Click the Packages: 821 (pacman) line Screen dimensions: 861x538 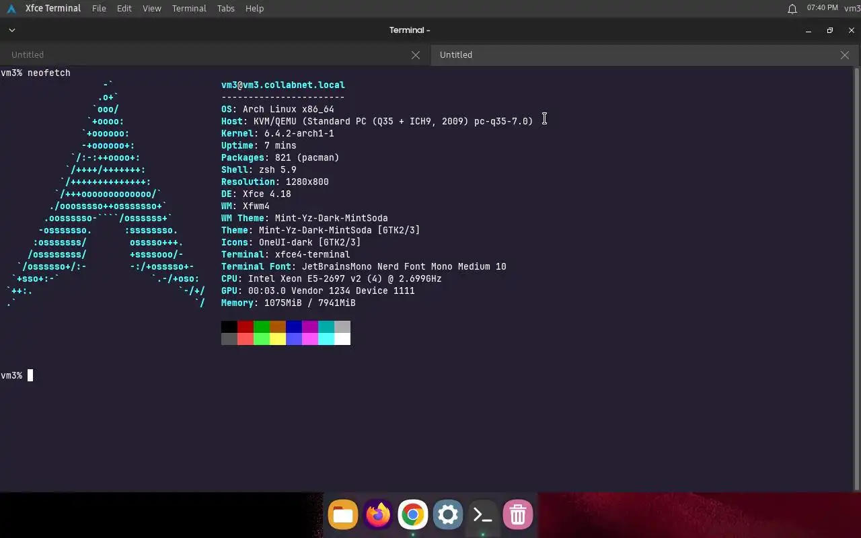tap(280, 157)
